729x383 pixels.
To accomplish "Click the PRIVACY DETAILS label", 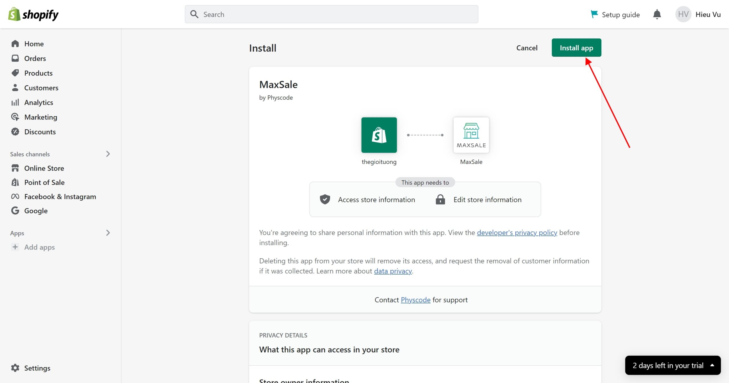I will click(283, 335).
